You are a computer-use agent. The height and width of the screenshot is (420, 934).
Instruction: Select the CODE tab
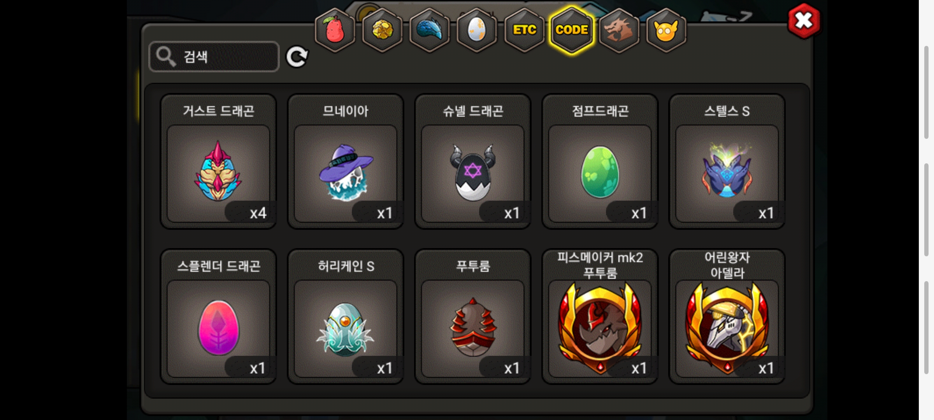[x=572, y=30]
